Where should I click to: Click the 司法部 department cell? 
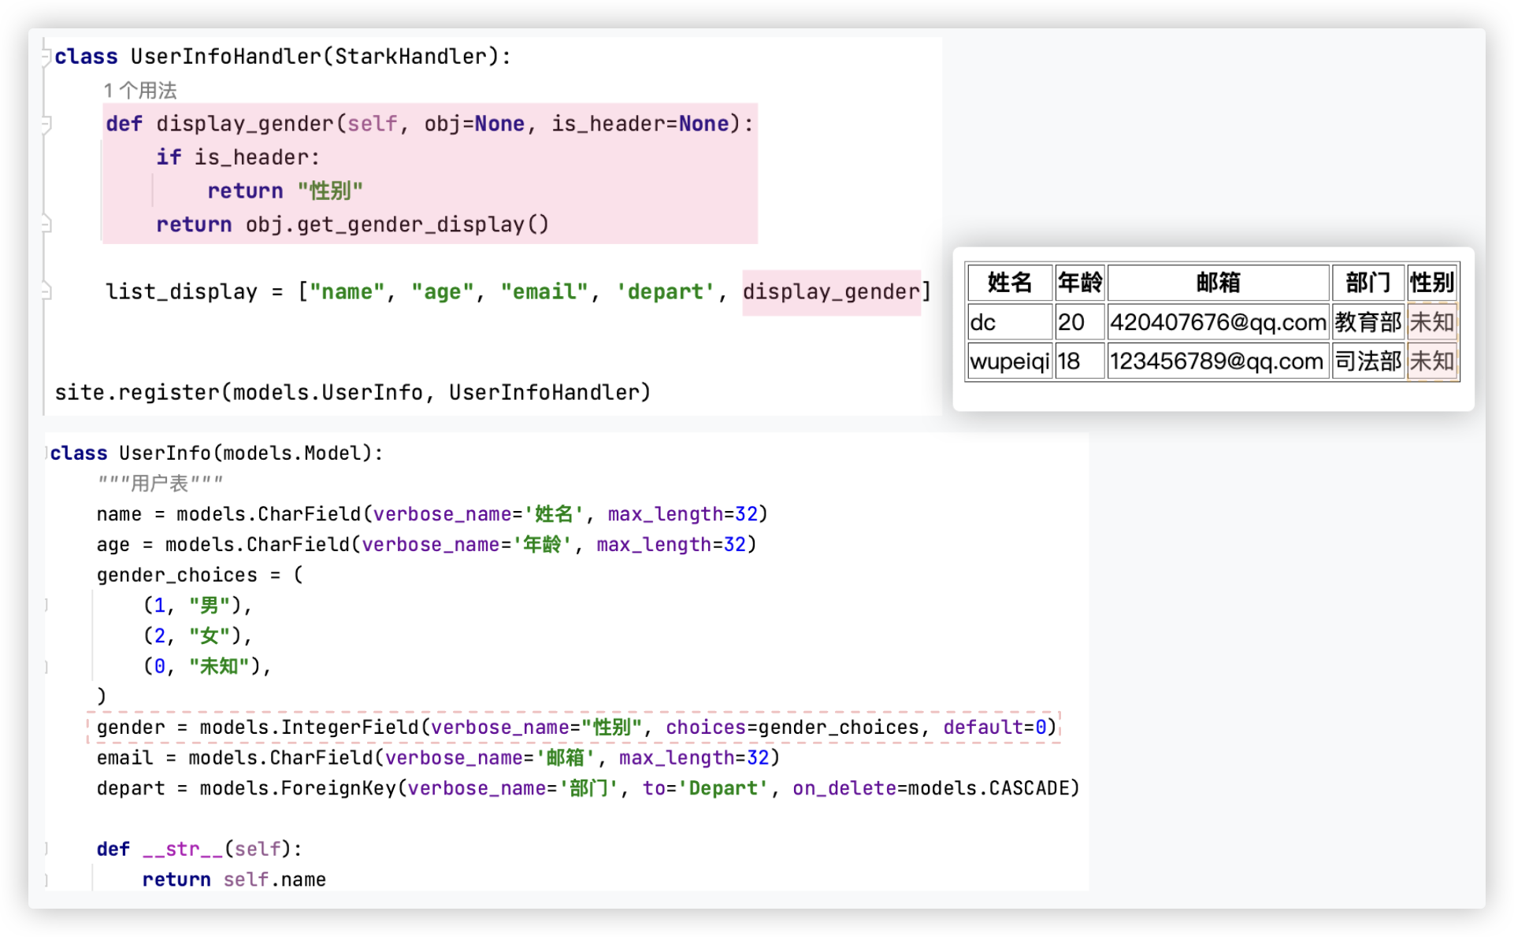[1367, 361]
